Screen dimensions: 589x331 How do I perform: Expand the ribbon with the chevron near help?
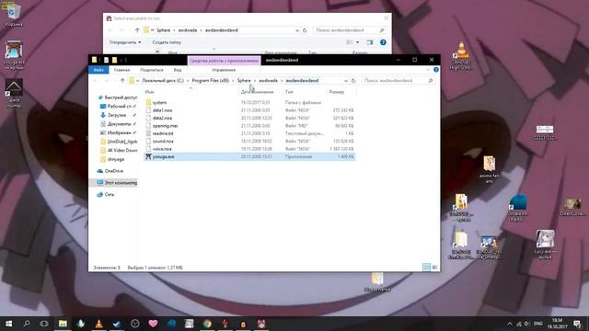428,70
